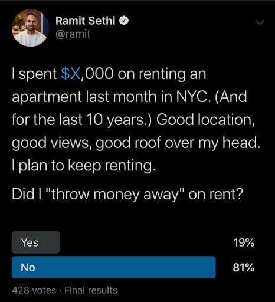Click the 81% poll result
The width and height of the screenshot is (275, 302).
tap(244, 267)
